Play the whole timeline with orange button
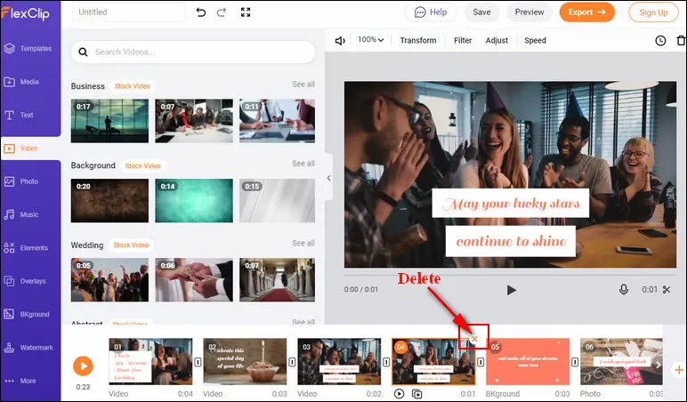 tap(83, 366)
